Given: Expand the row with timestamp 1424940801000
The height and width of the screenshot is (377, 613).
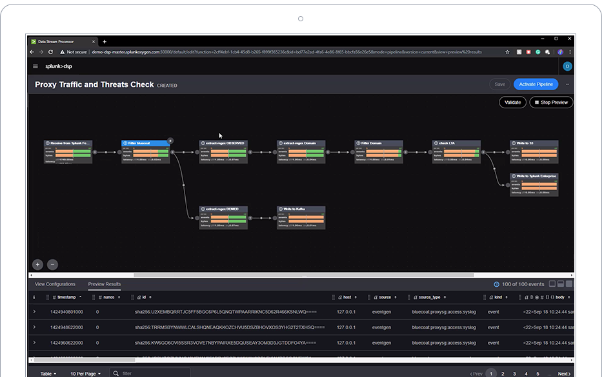Looking at the screenshot, I should [x=34, y=312].
